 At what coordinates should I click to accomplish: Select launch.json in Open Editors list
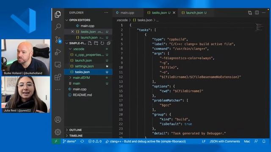point(88,38)
